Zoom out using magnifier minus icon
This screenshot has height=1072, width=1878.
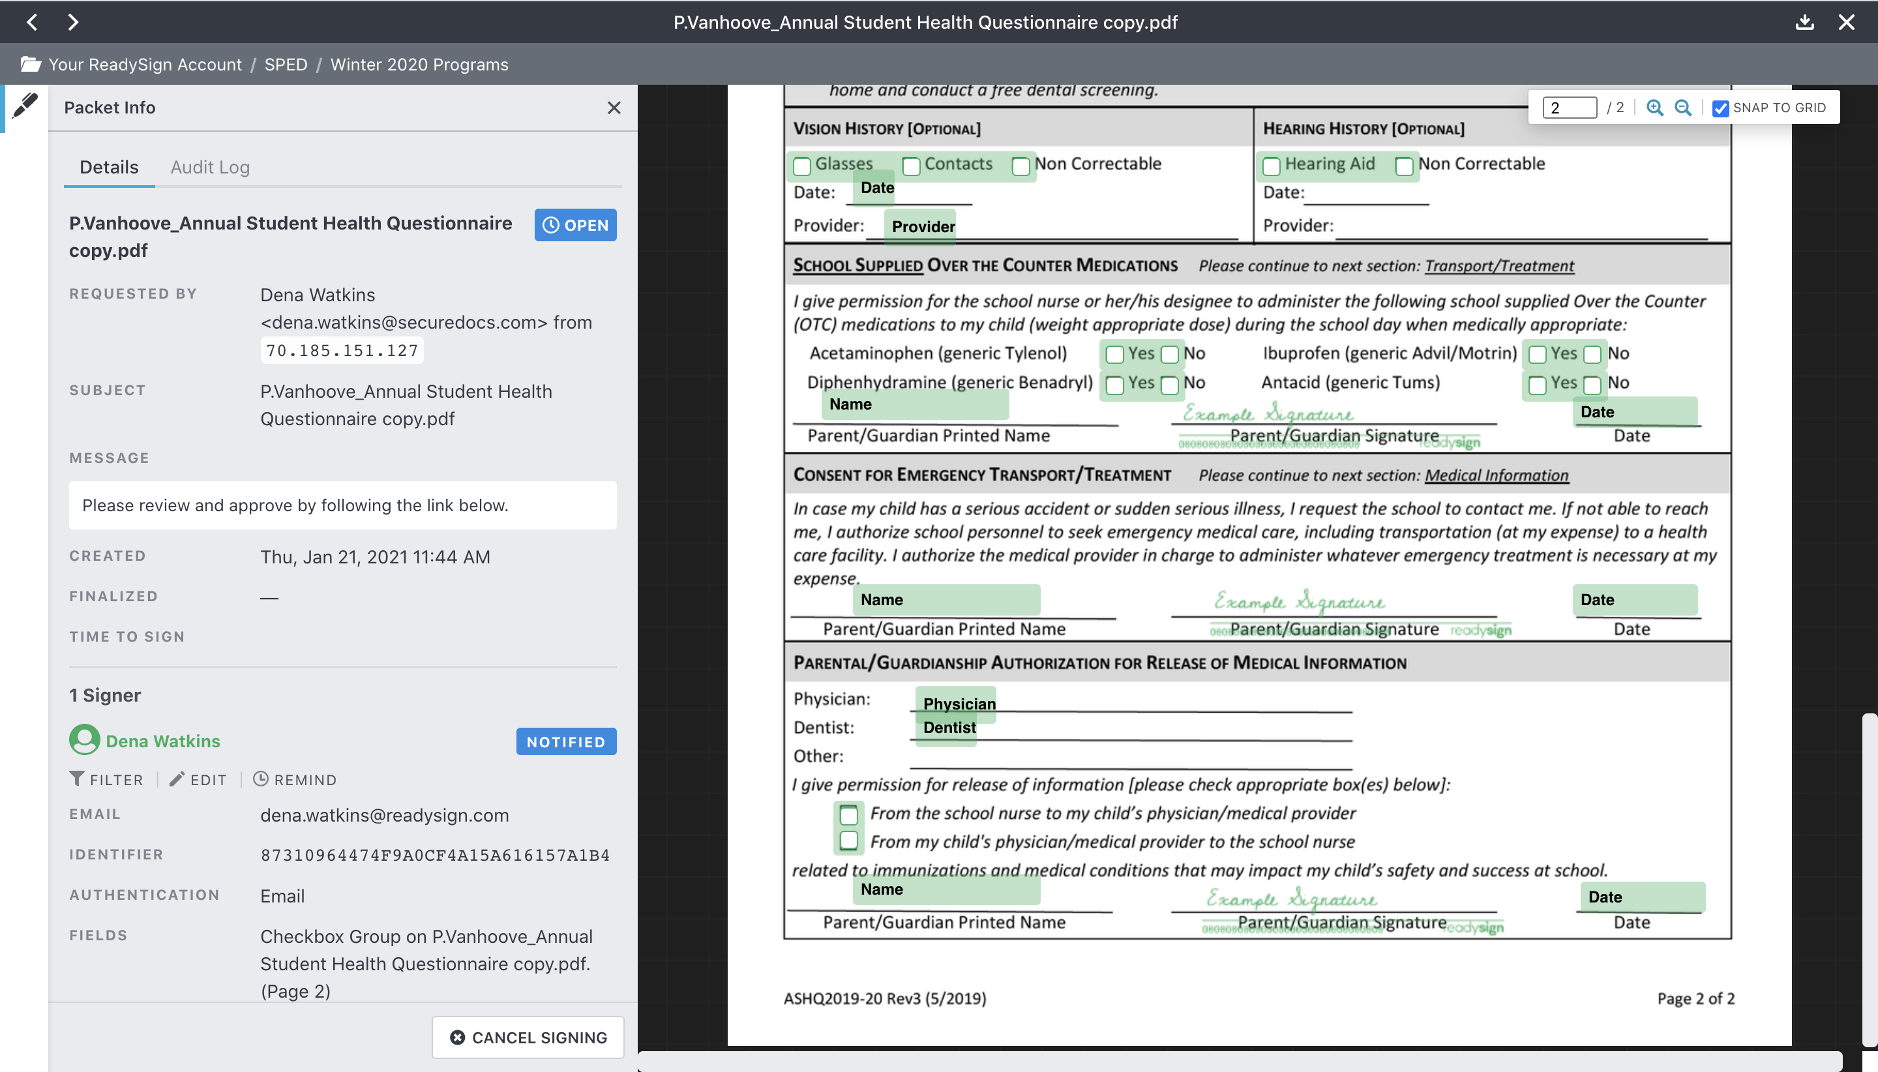1683,108
